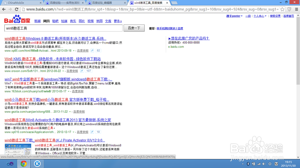The height and width of the screenshot is (168, 300).
Task: Expand arrow beside xp510.com result date
Action: [73, 132]
